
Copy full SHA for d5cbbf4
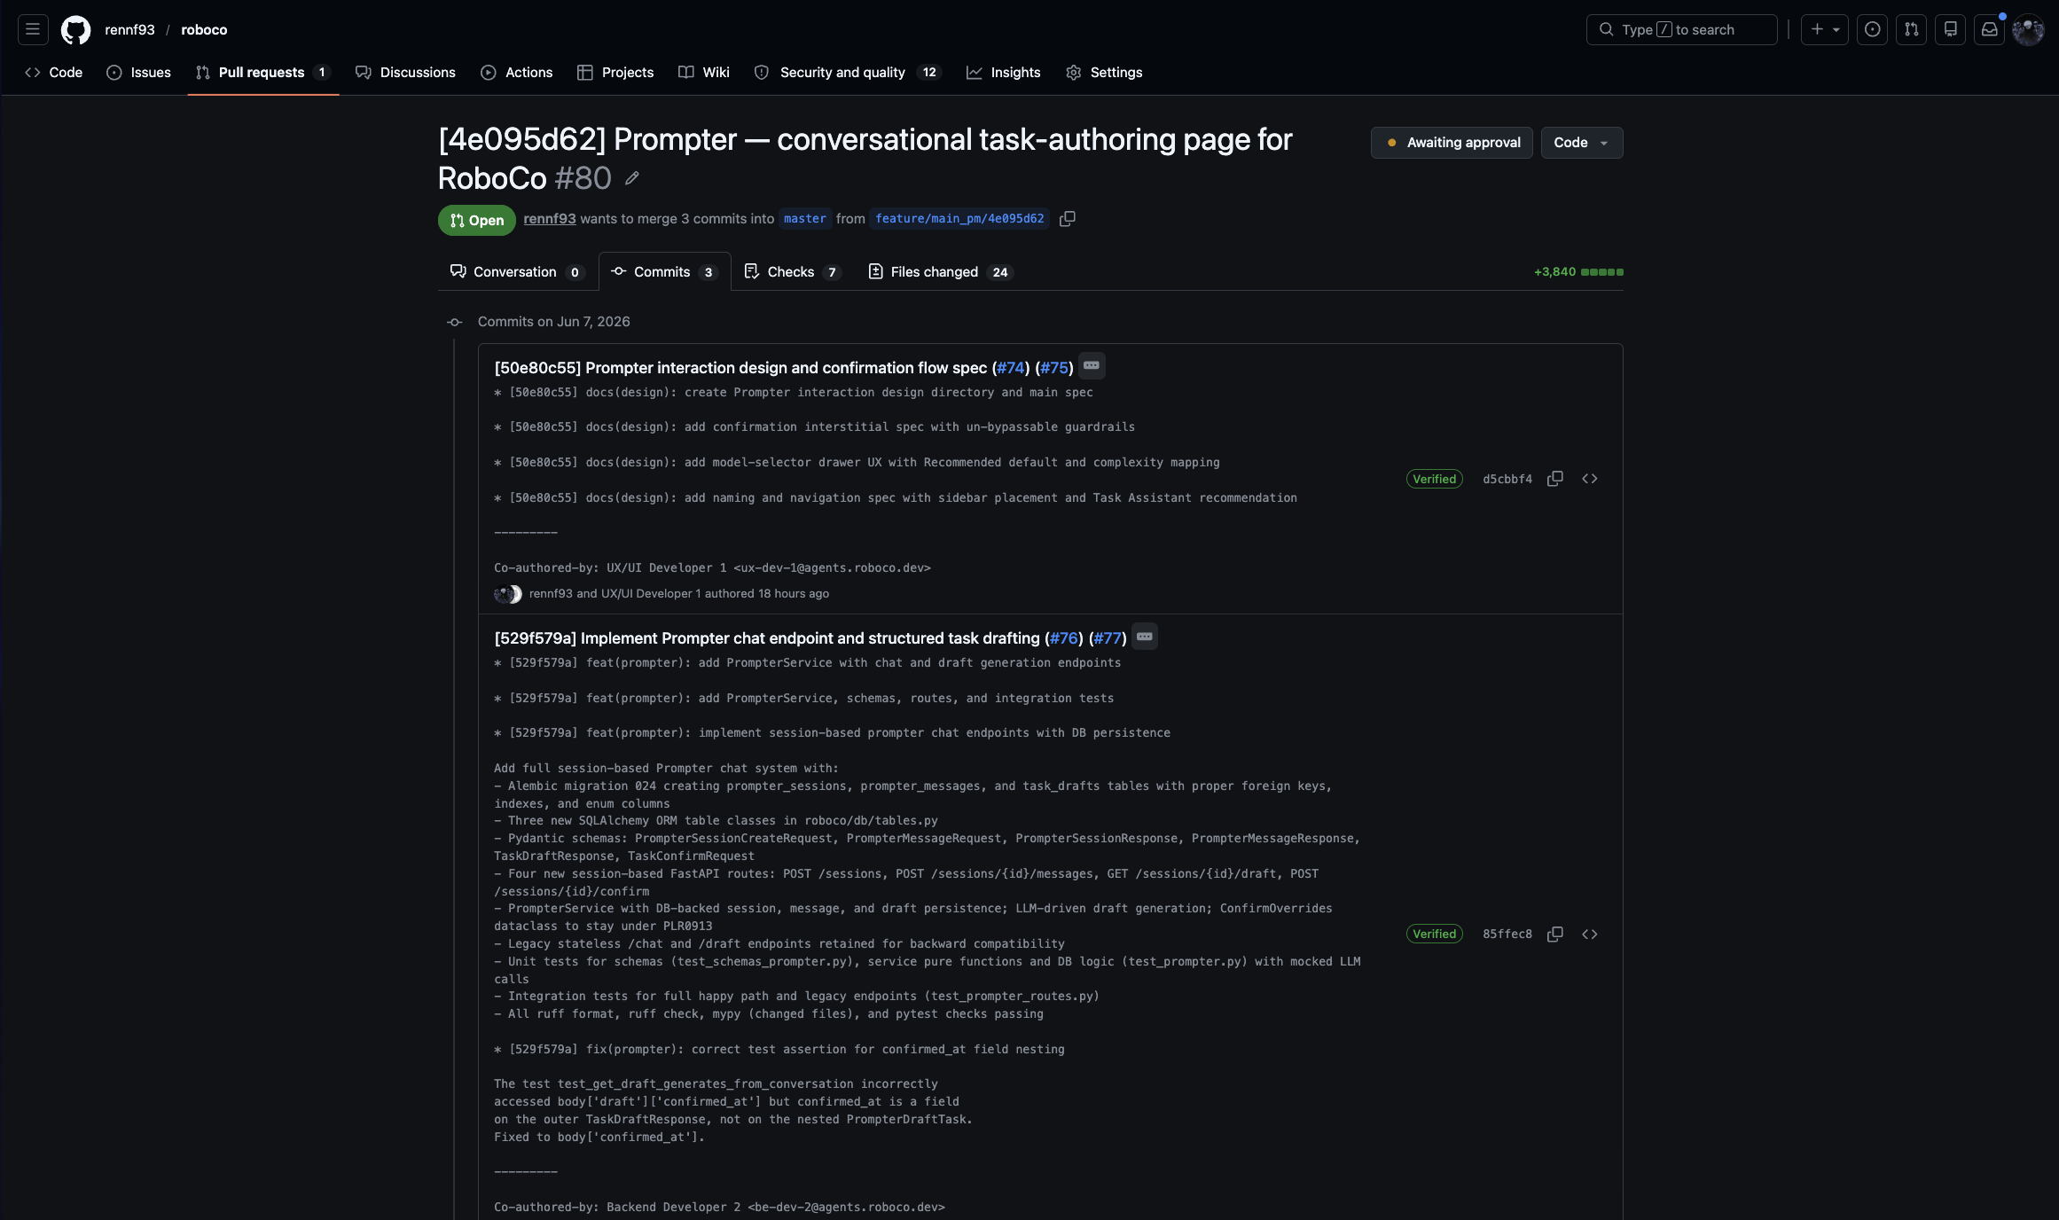[x=1555, y=479]
